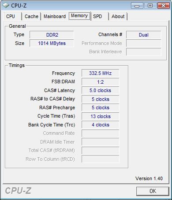Click the RAS# to CAS# Delay value field
This screenshot has width=172, height=200.
[101, 99]
